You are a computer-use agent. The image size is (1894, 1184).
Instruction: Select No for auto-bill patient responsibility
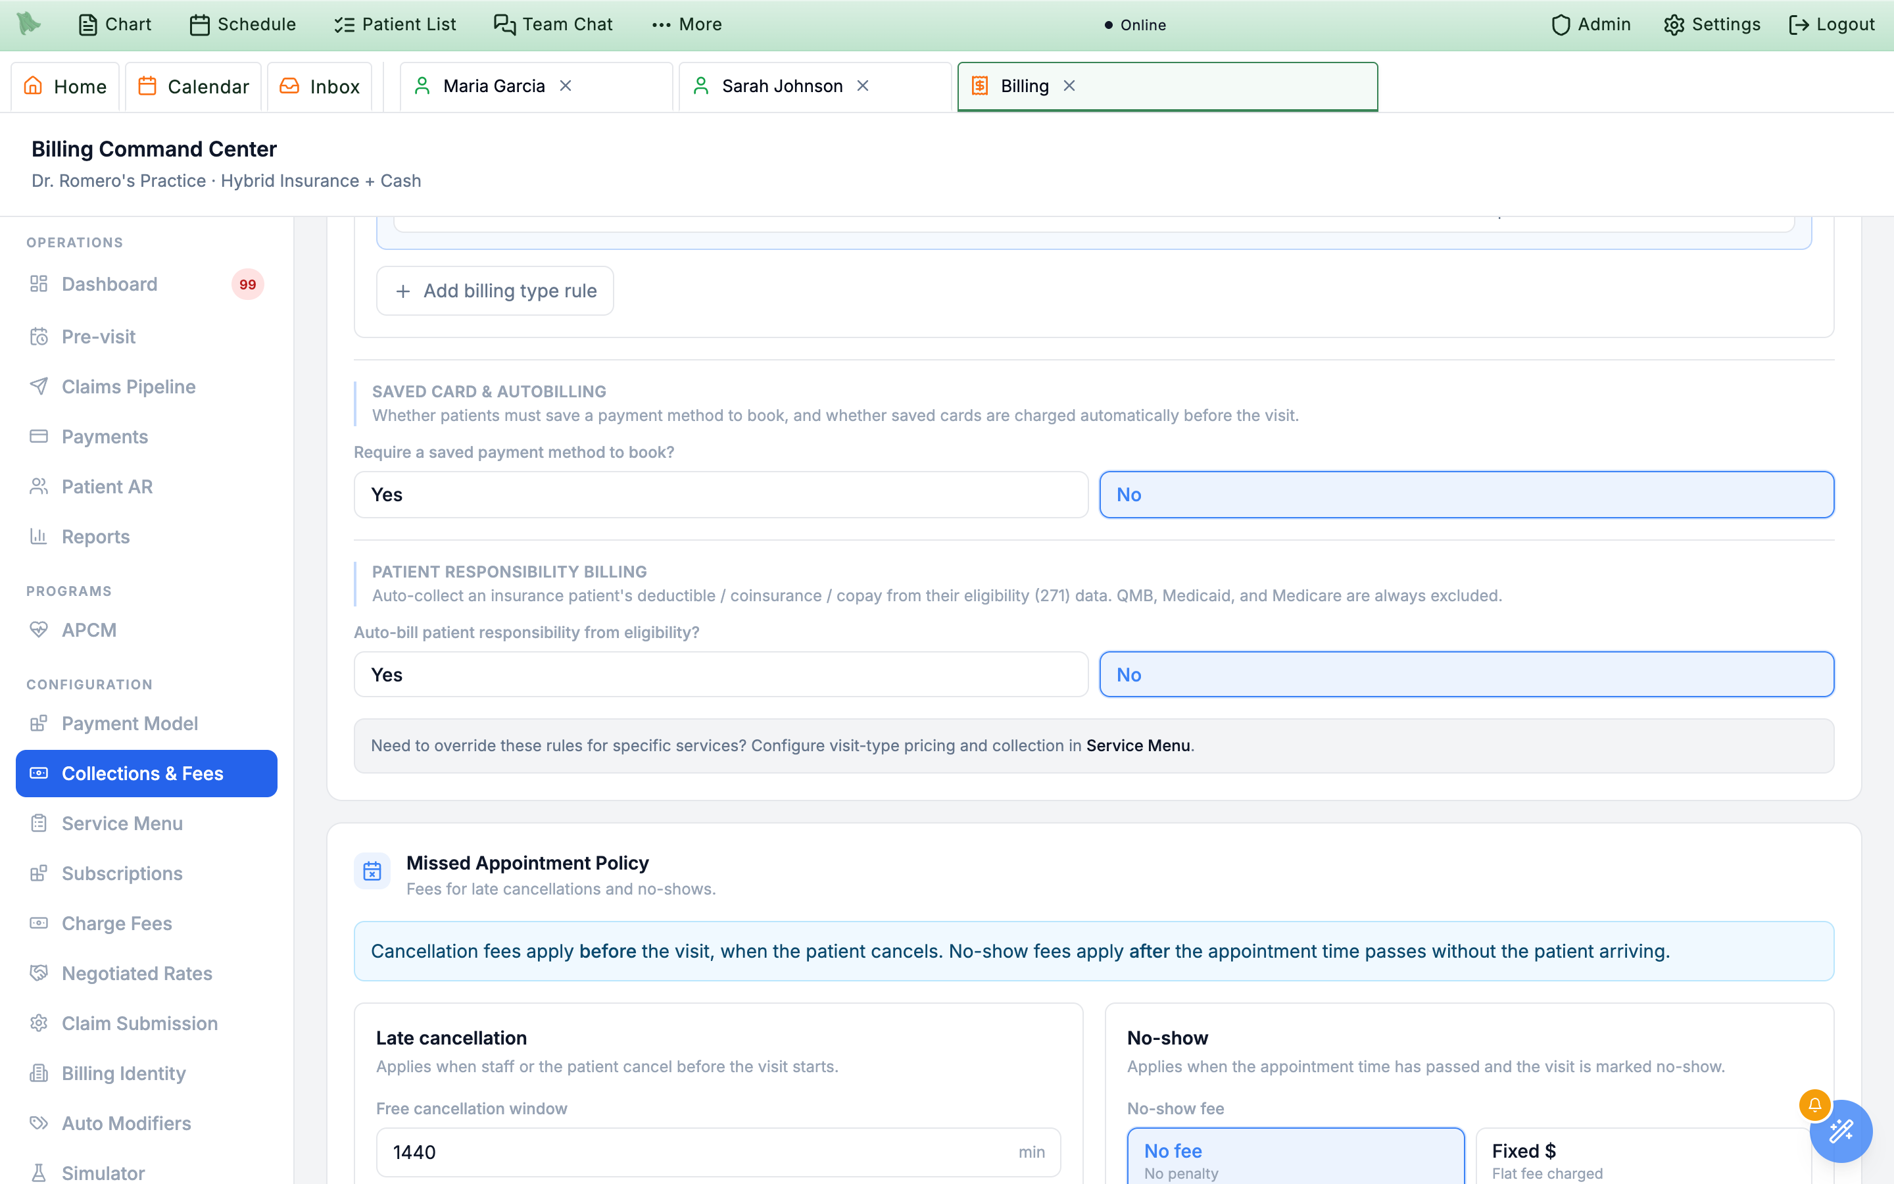1467,675
